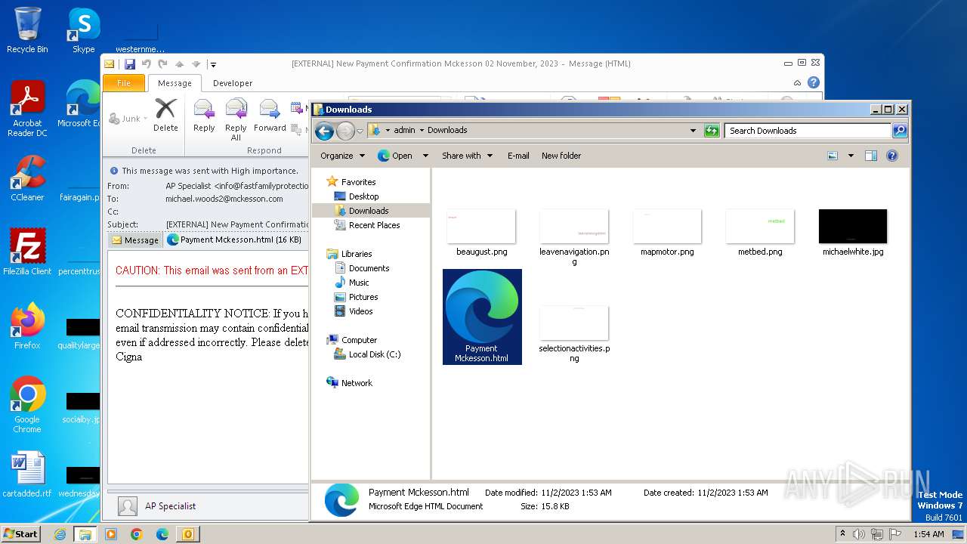
Task: Click AP Specialist contact picture
Action: tap(128, 506)
